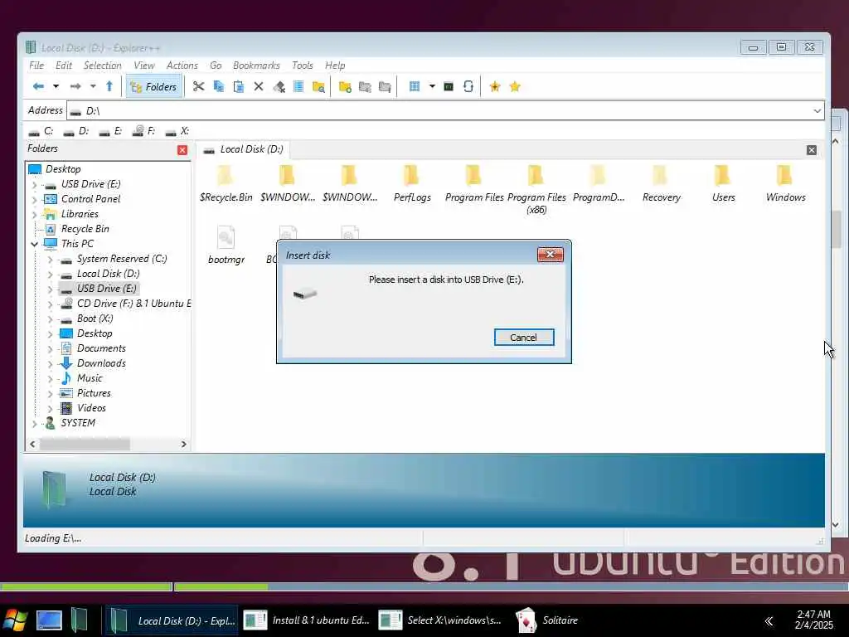Jump to F: in the drives bar
This screenshot has height=637, width=849.
point(144,131)
